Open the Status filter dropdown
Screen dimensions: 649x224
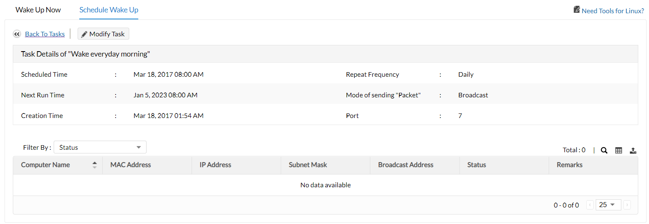[100, 147]
